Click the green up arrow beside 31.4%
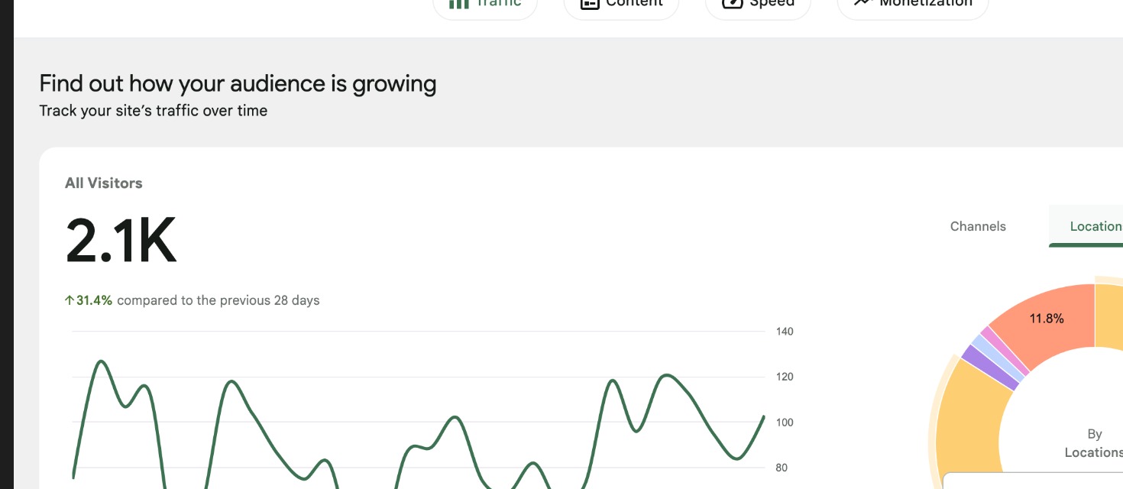Image resolution: width=1123 pixels, height=489 pixels. point(70,300)
